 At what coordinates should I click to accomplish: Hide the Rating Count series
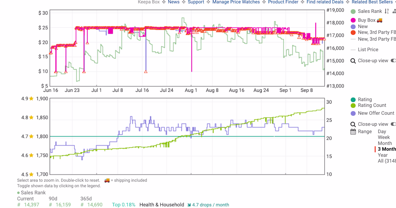click(372, 105)
